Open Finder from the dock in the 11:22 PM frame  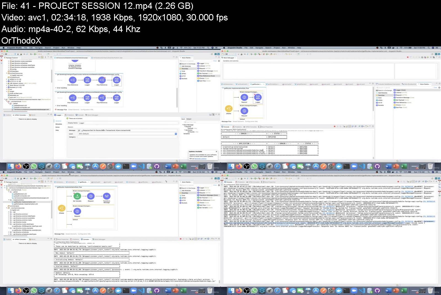pyautogui.click(x=10, y=166)
